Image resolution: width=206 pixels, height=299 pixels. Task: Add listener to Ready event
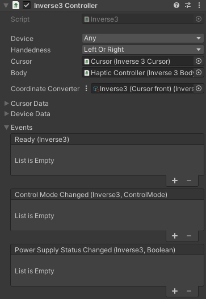pyautogui.click(x=175, y=181)
